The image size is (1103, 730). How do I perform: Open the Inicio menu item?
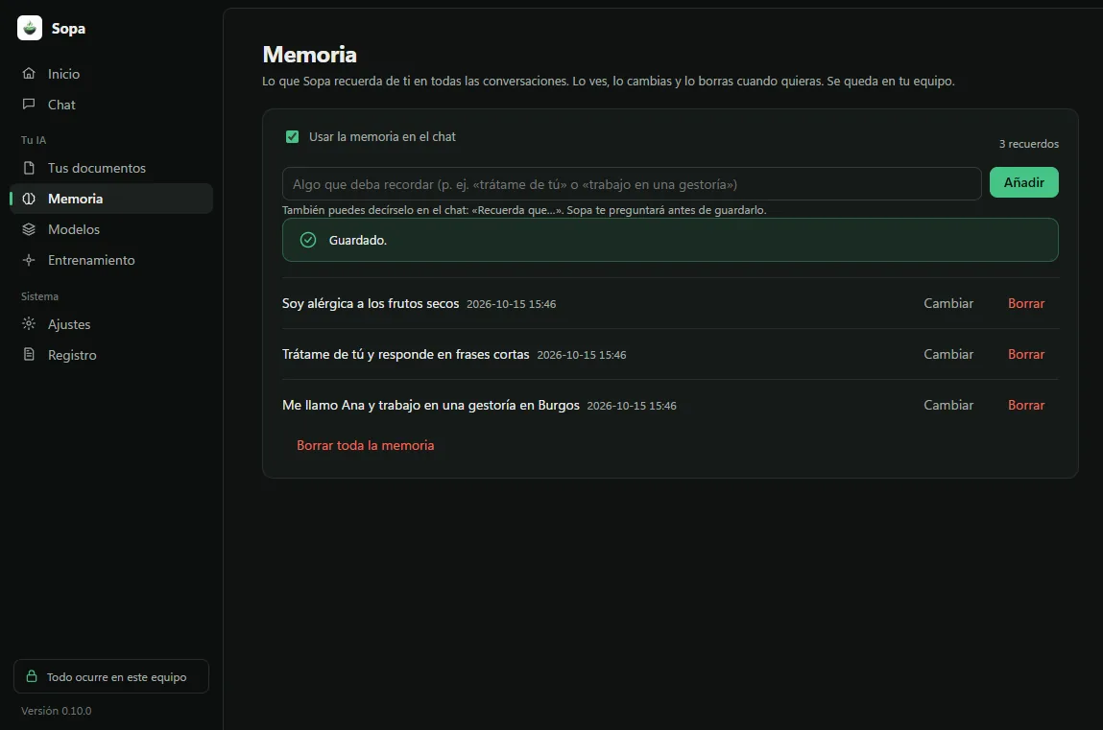111,74
